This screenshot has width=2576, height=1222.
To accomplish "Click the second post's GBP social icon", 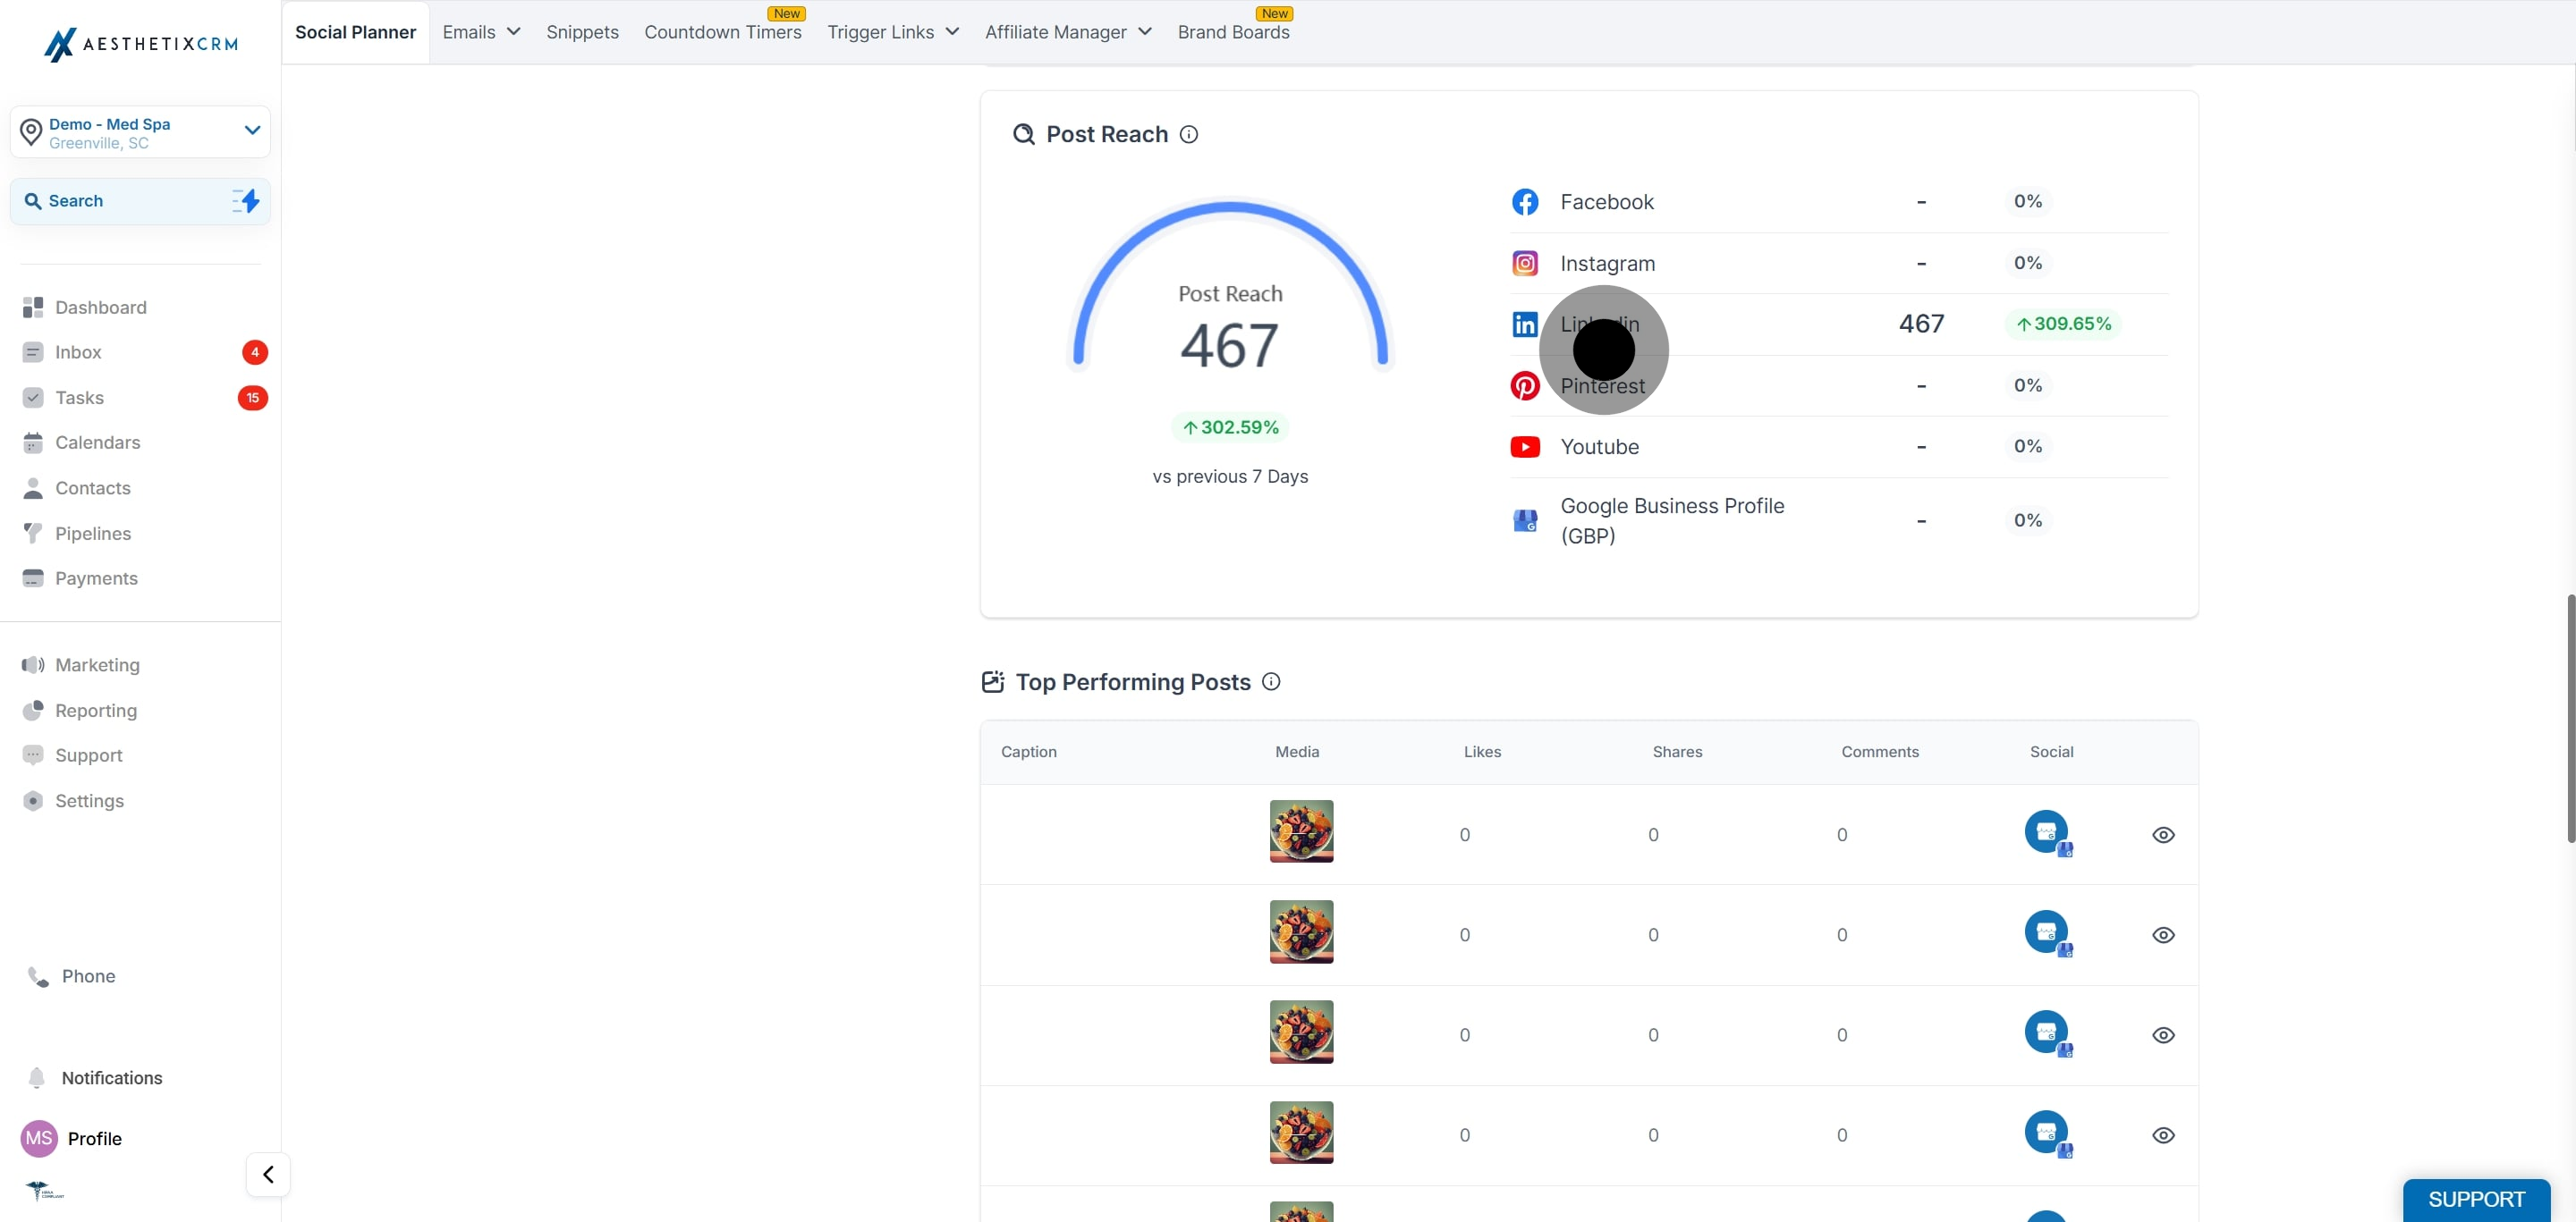I will point(2048,932).
